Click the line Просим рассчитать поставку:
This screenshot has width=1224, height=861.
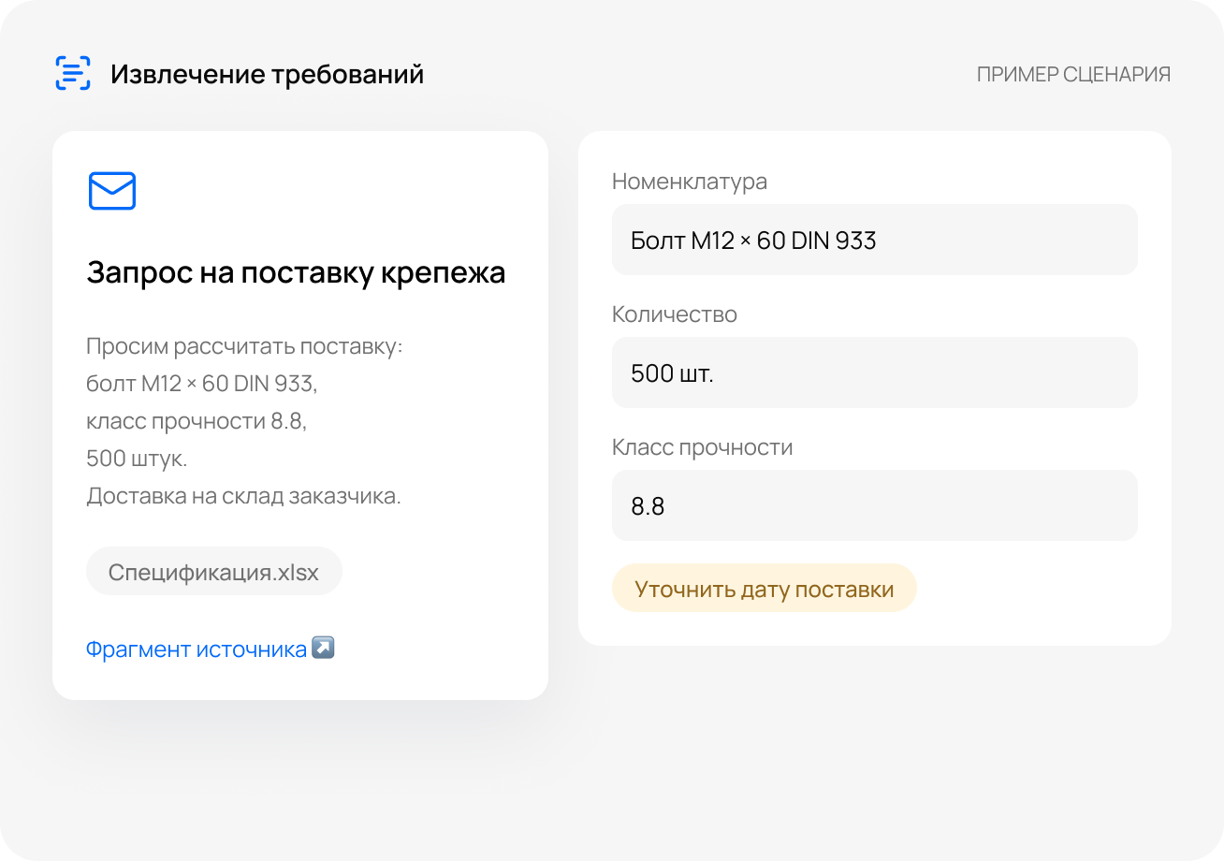point(244,346)
